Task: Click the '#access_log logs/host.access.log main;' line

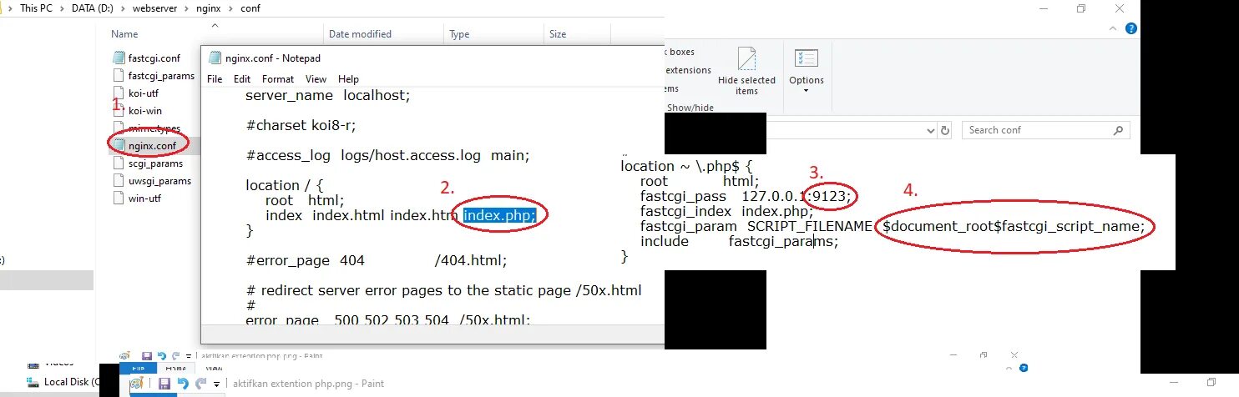Action: (x=387, y=155)
